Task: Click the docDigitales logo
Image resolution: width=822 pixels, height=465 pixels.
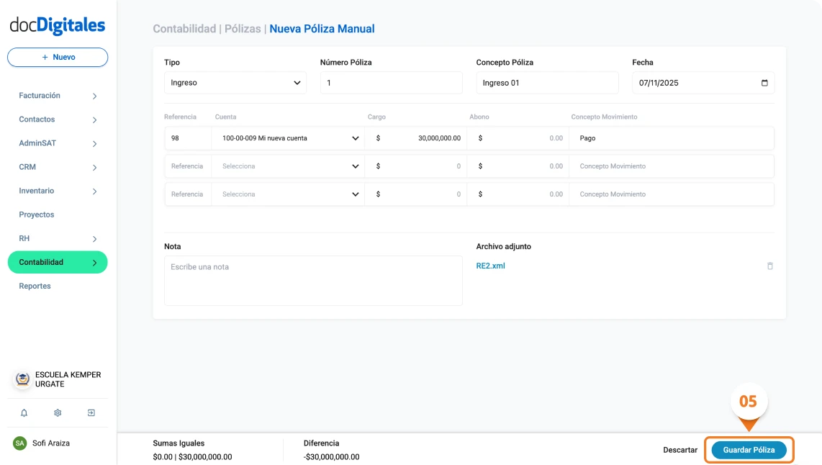Action: pos(58,26)
